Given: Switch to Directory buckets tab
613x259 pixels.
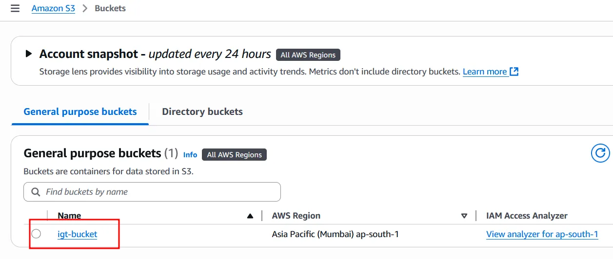Looking at the screenshot, I should tap(202, 111).
